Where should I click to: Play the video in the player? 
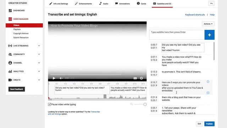tap(54, 78)
